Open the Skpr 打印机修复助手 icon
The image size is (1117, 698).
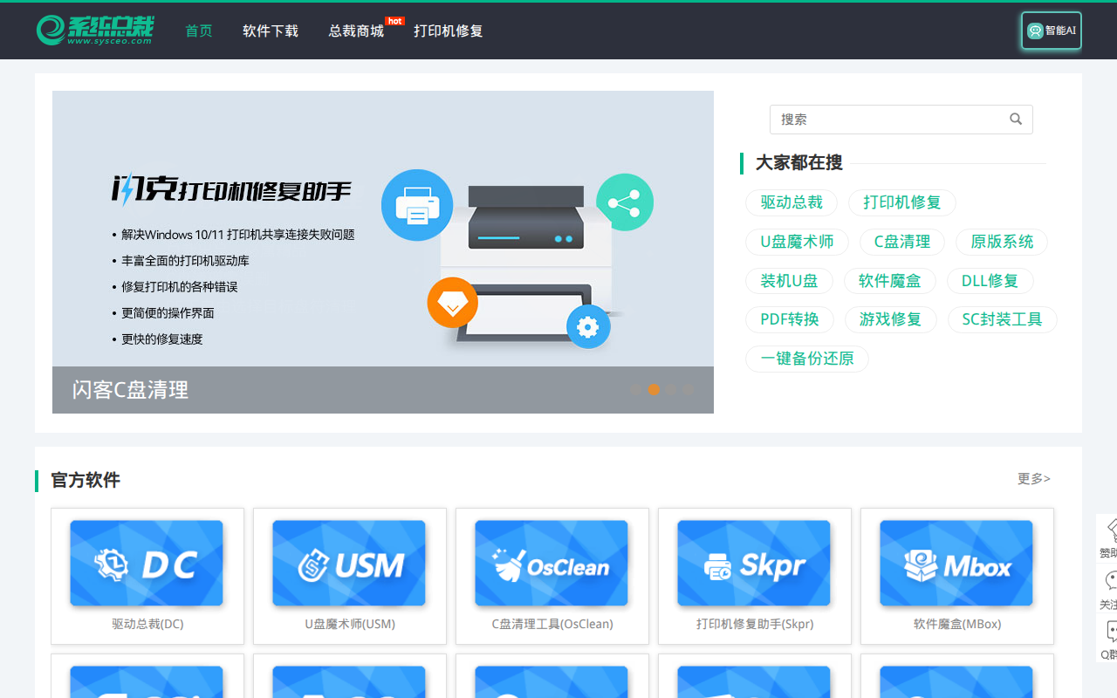tap(754, 564)
